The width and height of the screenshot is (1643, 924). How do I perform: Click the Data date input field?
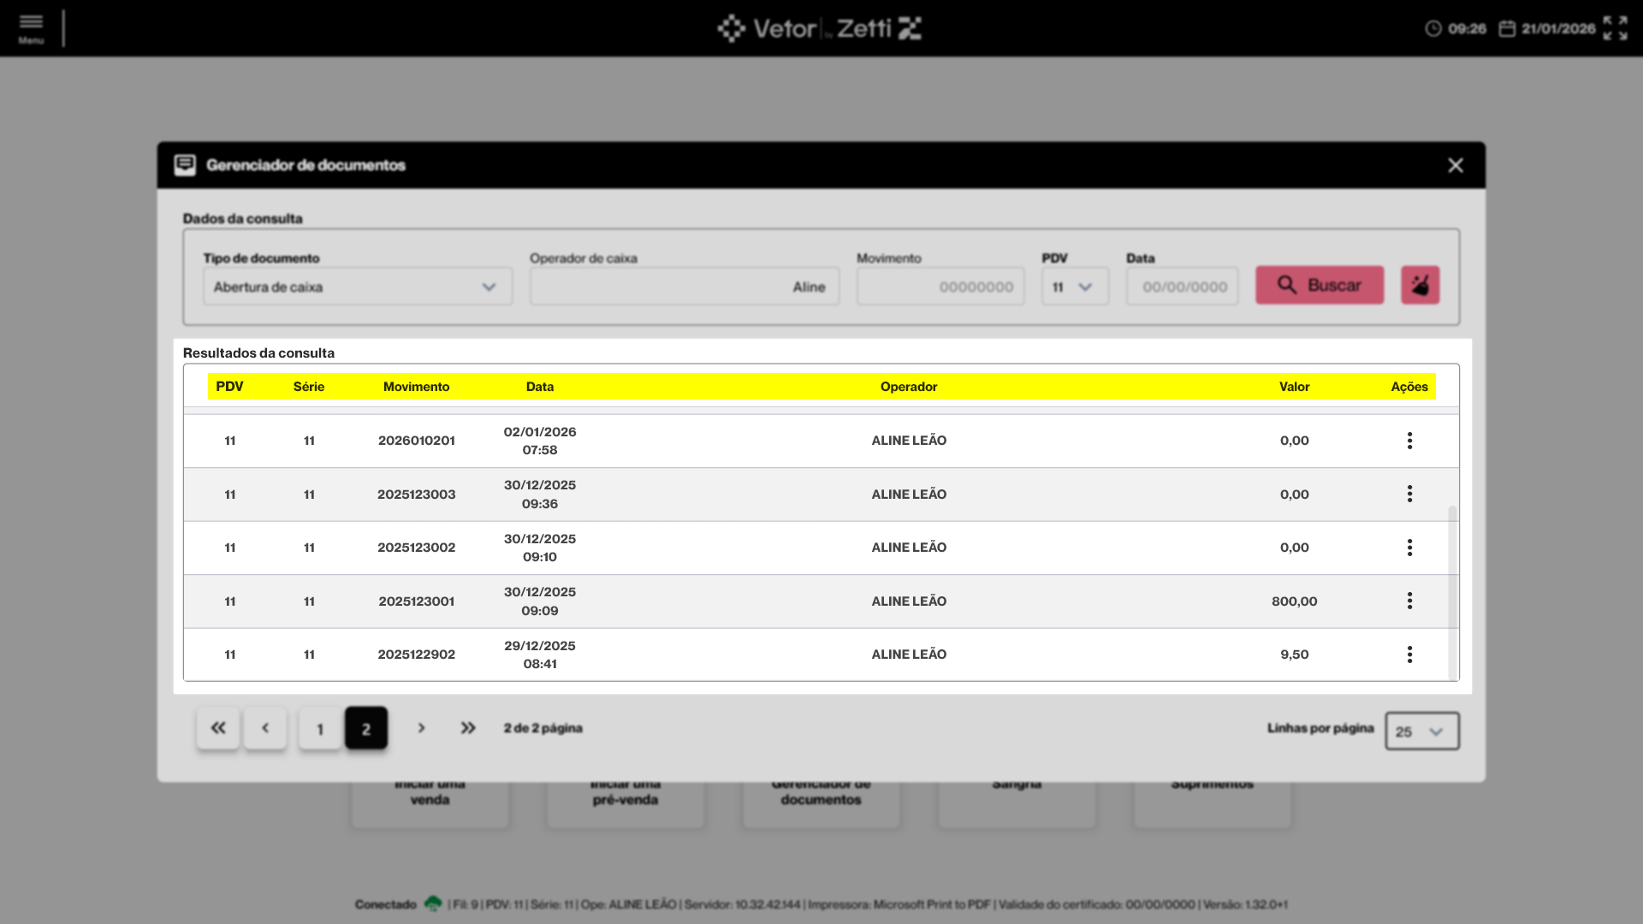1183,287
